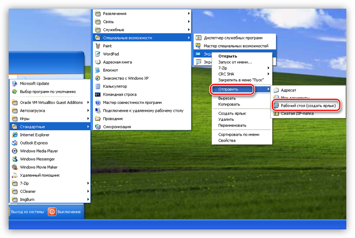Click the Internet Explorer icon

[15, 135]
